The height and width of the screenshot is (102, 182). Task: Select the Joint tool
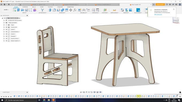84,10
